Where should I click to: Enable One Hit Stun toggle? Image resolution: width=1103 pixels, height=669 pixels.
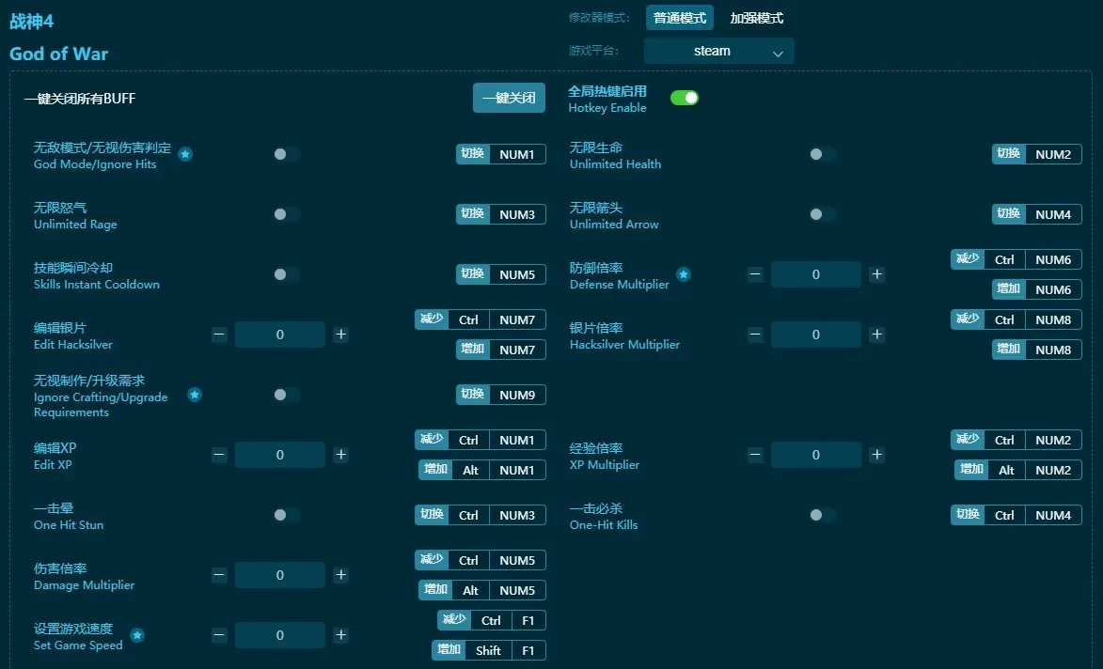(x=287, y=515)
